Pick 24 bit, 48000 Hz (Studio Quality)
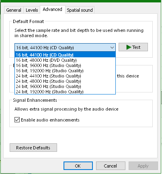This screenshot has width=162, height=174. pyautogui.click(x=65, y=81)
